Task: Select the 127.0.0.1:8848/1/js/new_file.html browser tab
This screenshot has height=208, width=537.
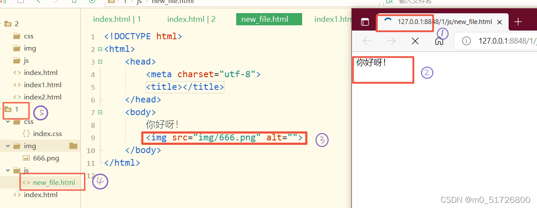Action: point(443,22)
